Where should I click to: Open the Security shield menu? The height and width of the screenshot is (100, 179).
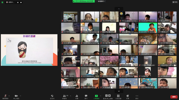pos(52,97)
